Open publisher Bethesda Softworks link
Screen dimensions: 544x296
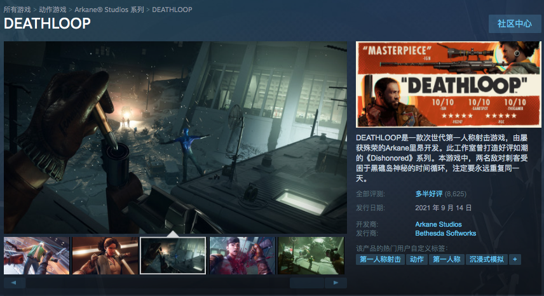point(445,233)
